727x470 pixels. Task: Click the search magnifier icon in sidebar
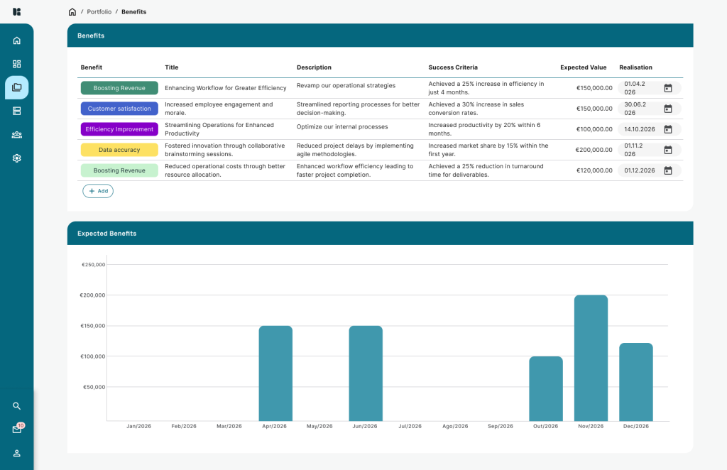17,406
